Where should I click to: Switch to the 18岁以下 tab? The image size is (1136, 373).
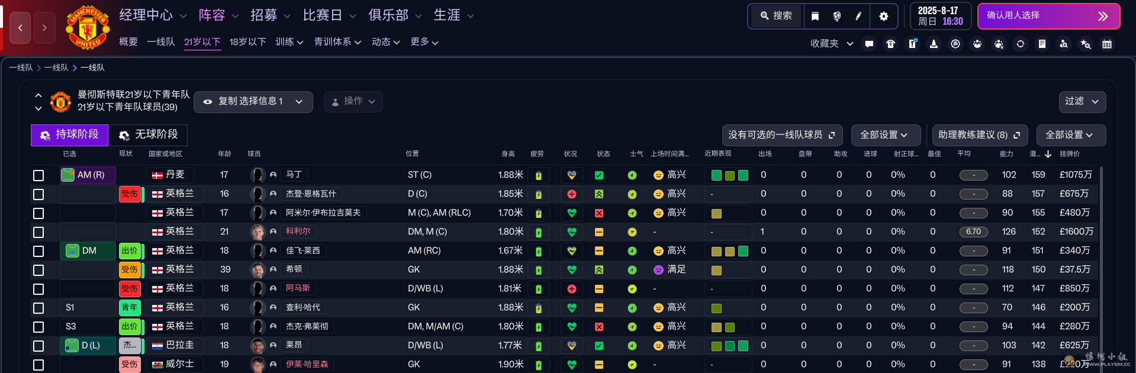tap(248, 42)
